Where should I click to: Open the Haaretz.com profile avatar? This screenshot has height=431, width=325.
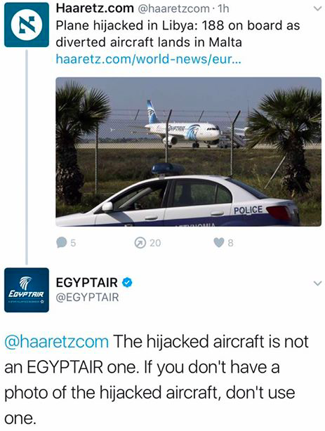coord(27,25)
